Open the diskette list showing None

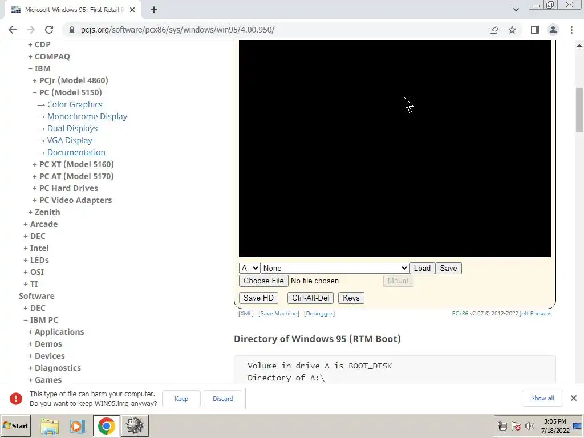point(334,268)
